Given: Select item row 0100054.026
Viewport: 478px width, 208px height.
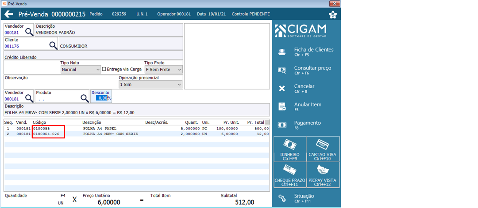Looking at the screenshot, I should [x=137, y=134].
